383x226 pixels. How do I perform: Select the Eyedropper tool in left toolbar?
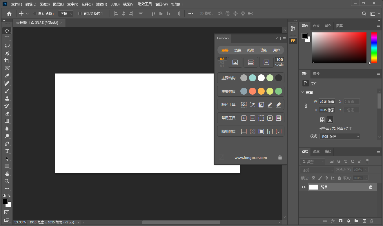(7, 76)
